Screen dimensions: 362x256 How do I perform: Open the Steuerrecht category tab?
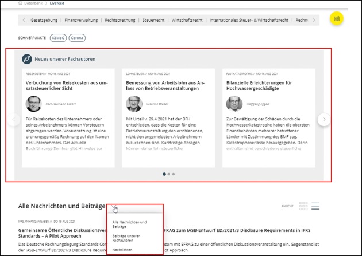[152, 20]
